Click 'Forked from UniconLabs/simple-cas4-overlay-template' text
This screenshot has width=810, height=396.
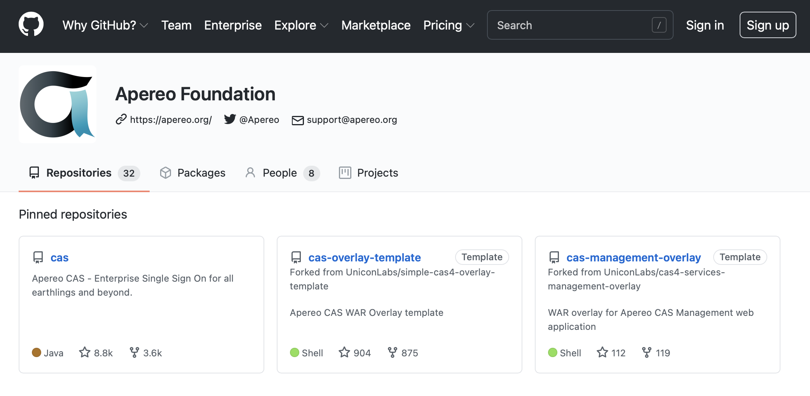click(392, 279)
